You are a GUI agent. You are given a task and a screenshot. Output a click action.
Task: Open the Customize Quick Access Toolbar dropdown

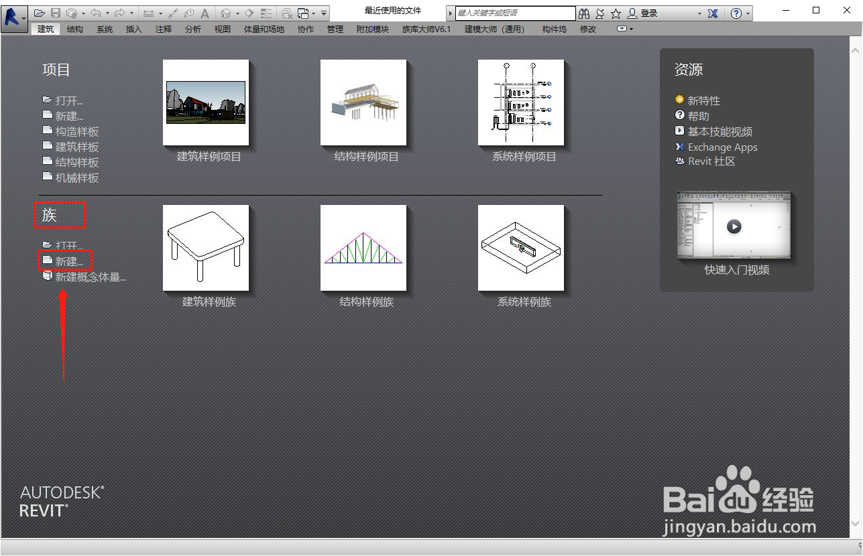[x=323, y=13]
